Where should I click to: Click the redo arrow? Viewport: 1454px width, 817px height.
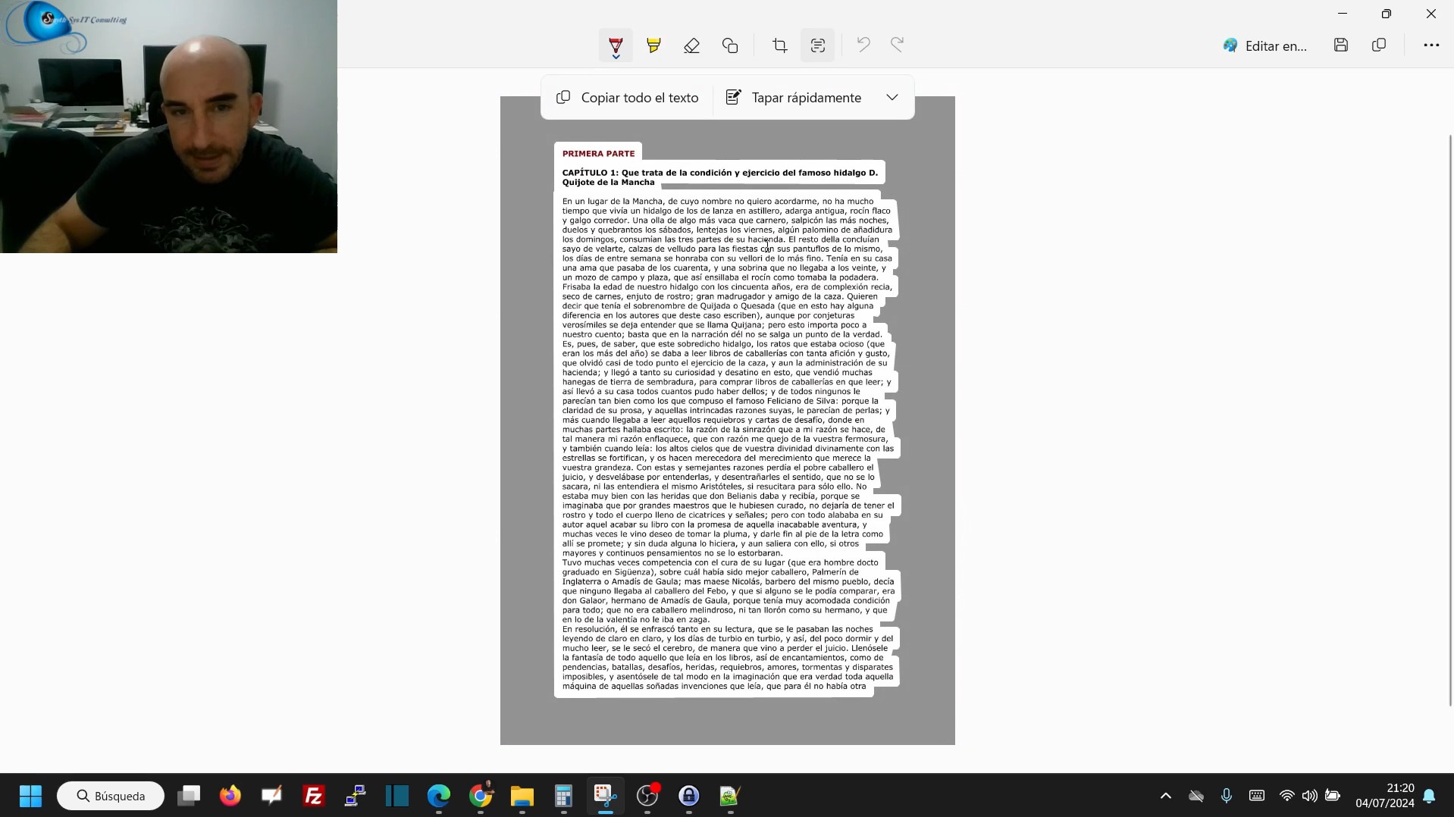897,45
